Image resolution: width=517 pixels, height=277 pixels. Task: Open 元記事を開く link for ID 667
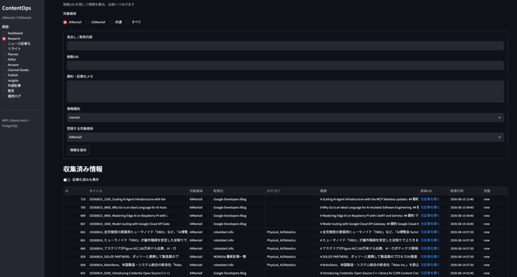point(430,224)
